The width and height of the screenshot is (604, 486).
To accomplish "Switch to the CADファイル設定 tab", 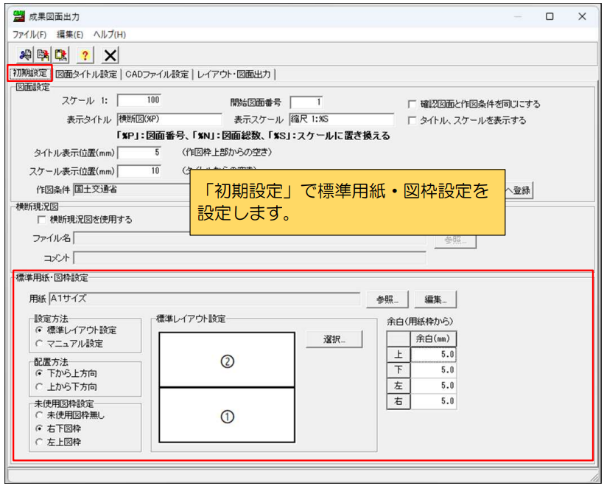I will (x=157, y=74).
